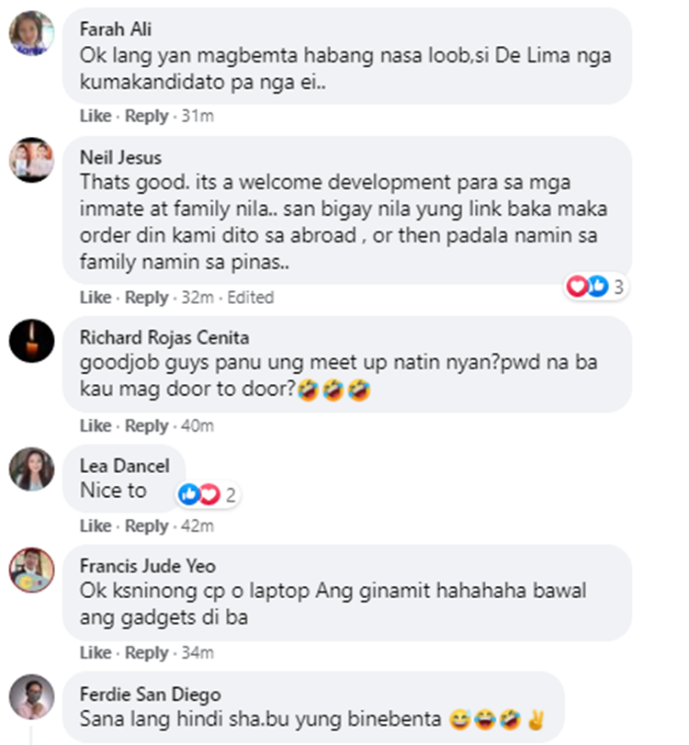The width and height of the screenshot is (689, 745).
Task: Reply to Francis Jude Yeo's comment
Action: [x=146, y=653]
